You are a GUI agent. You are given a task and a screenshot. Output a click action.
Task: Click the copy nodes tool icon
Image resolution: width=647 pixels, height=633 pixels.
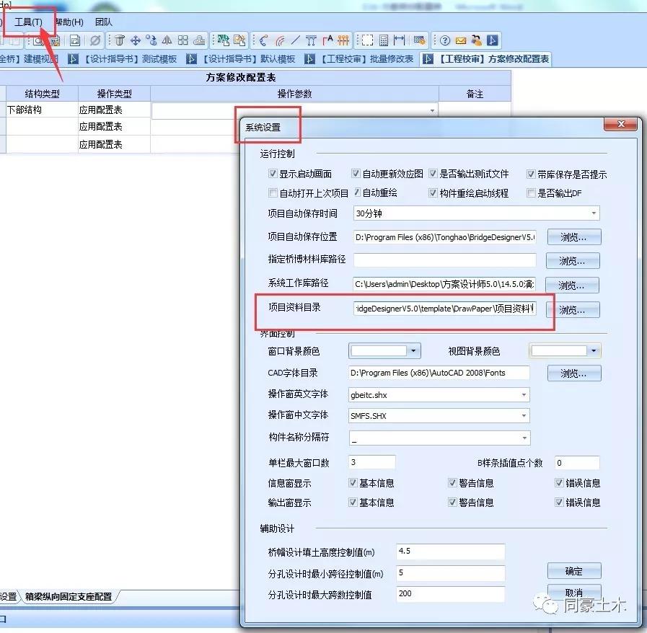151,40
